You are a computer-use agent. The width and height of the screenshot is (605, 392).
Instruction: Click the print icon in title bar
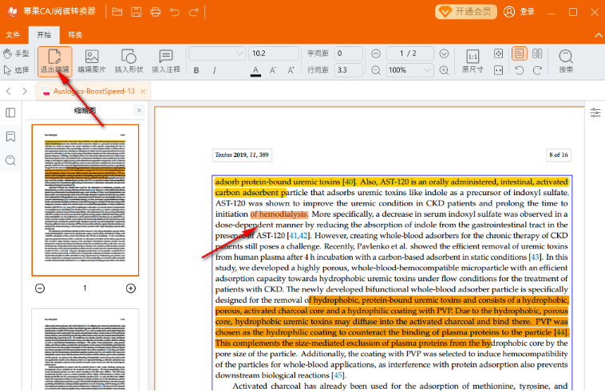(x=156, y=12)
